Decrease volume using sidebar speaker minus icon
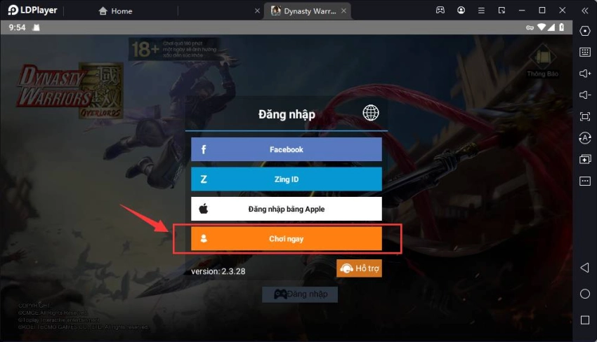 pos(585,95)
